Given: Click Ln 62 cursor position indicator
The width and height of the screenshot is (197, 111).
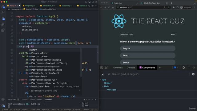Looking at the screenshot, I should point(35,110).
